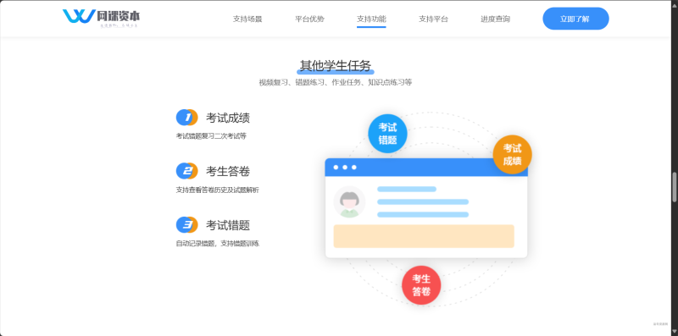Image resolution: width=678 pixels, height=336 pixels.
Task: Click the red 考生答卷 circle
Action: (421, 285)
